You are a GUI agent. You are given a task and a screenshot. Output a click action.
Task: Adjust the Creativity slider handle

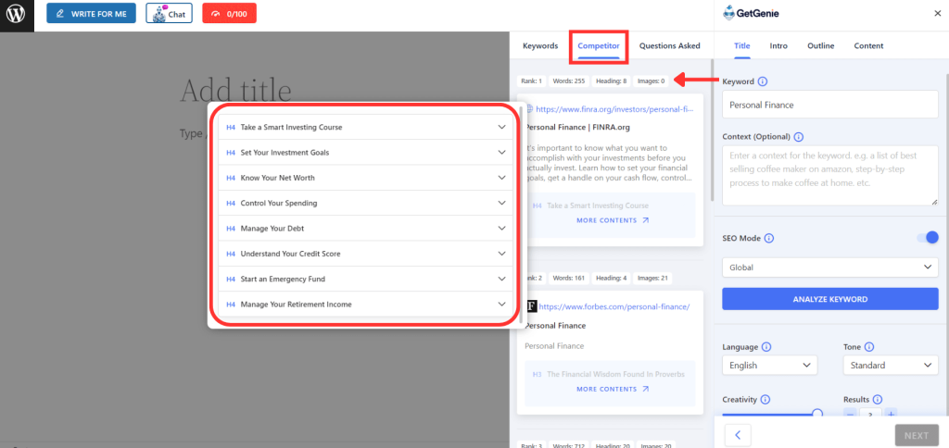point(817,414)
